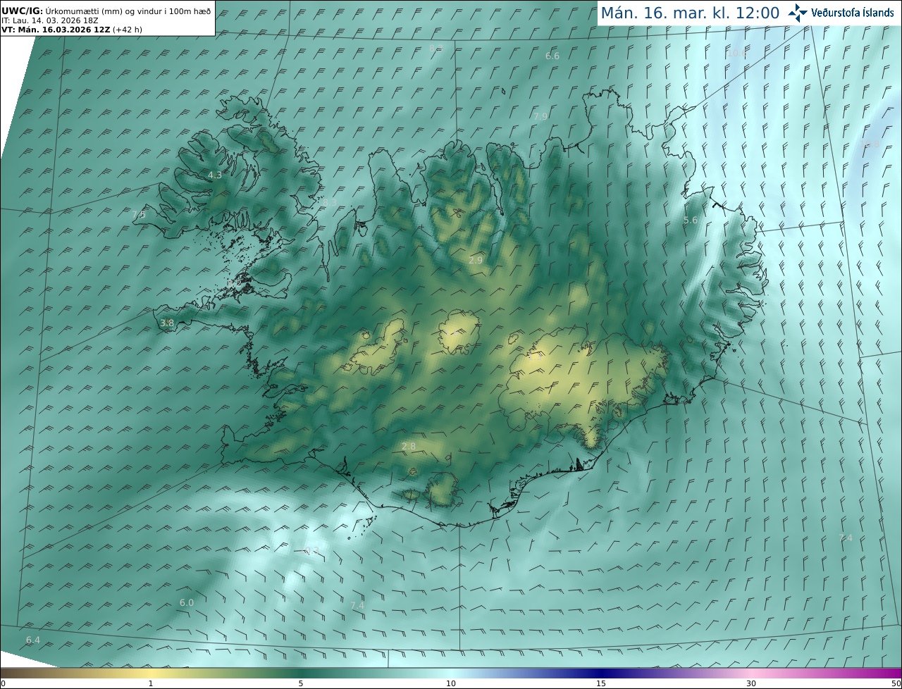The height and width of the screenshot is (689, 902).
Task: Click the 7.5 value on the map
Action: point(139,214)
